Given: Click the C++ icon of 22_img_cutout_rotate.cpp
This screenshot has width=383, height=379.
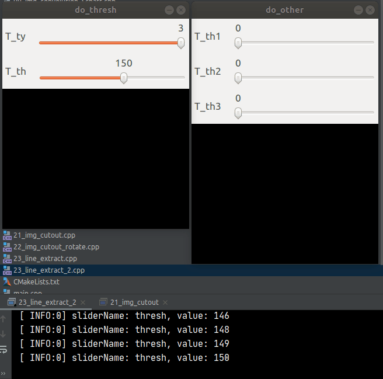Looking at the screenshot, I should point(7,247).
